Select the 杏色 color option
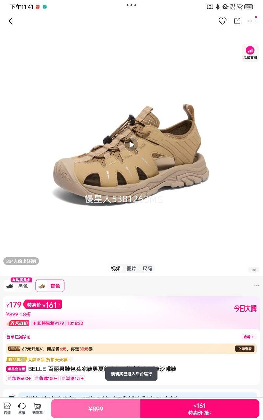 click(x=50, y=286)
